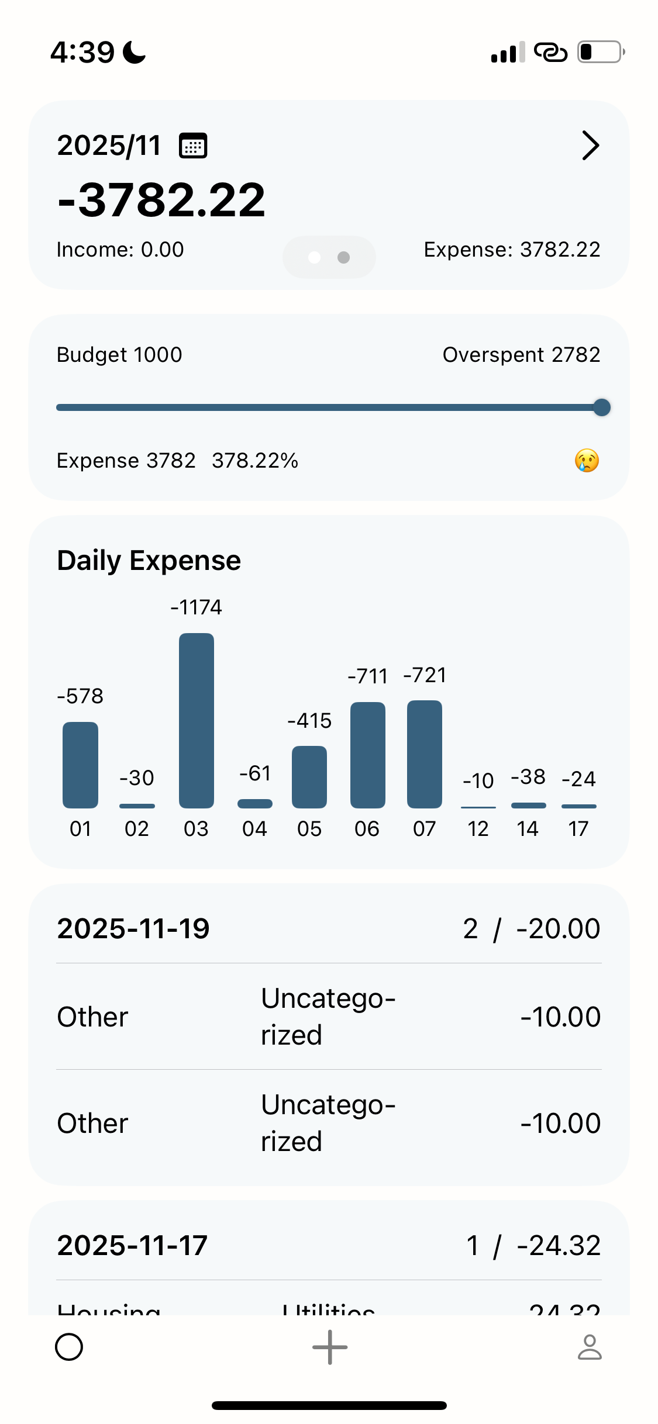Tap the -3782.22 monthly balance total
The height and width of the screenshot is (1424, 658).
tap(161, 201)
